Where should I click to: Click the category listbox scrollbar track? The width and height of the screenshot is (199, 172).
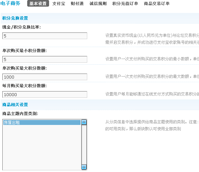click(x=84, y=144)
